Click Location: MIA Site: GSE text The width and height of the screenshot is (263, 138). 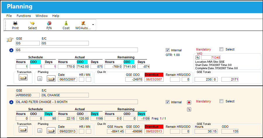click(x=210, y=62)
